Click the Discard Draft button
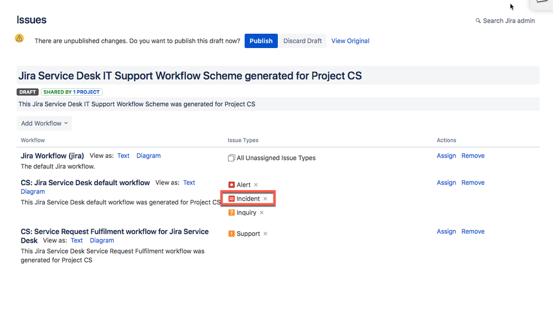The height and width of the screenshot is (309, 553). [302, 41]
